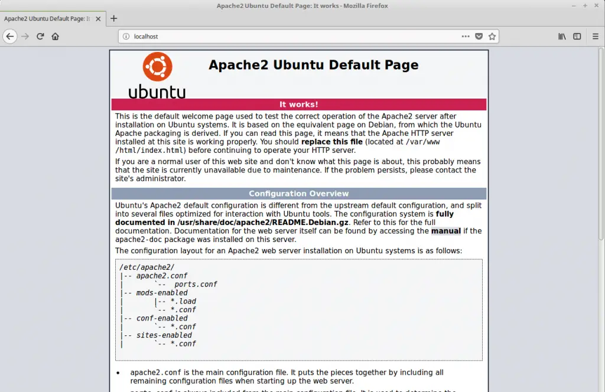The width and height of the screenshot is (605, 392).
Task: Close the Firefox window
Action: point(596,6)
